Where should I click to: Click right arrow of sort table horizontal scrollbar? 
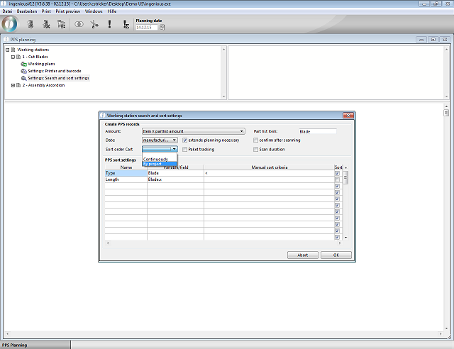[x=340, y=243]
